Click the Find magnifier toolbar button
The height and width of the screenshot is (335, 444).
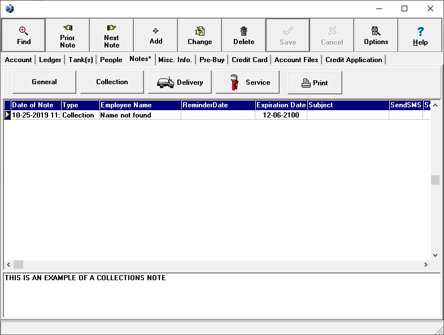click(x=24, y=36)
